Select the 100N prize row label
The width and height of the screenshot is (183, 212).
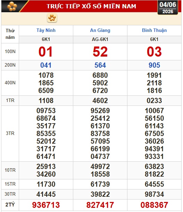tap(10, 51)
